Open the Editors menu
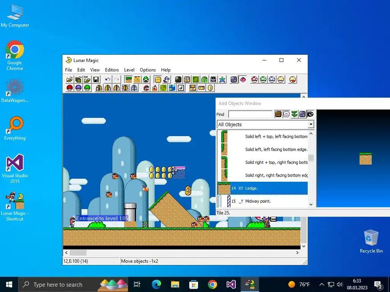This screenshot has width=390, height=292. point(112,70)
